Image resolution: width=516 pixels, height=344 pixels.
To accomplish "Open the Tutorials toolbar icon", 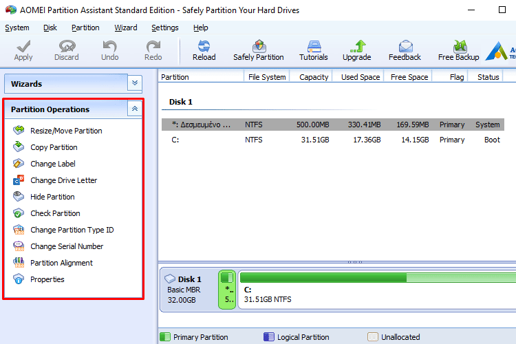I will pyautogui.click(x=314, y=46).
